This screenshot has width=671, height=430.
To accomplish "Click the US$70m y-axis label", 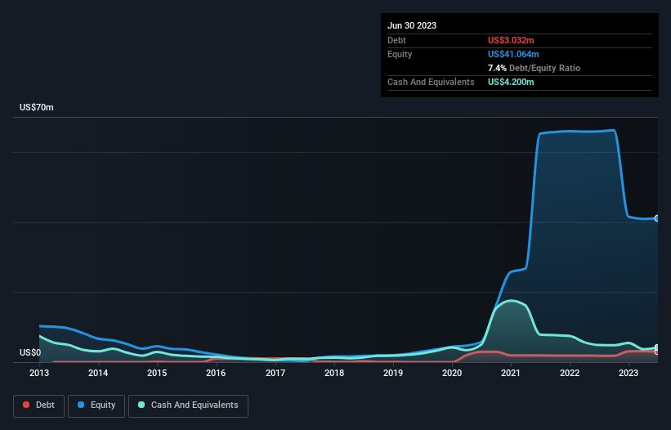I will coord(37,107).
